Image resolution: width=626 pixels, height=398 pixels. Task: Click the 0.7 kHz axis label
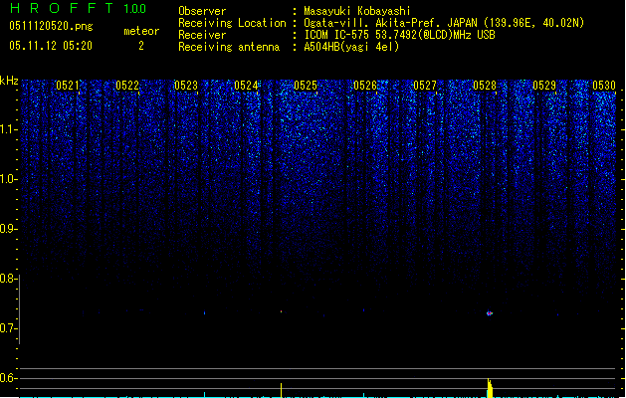[x=8, y=328]
